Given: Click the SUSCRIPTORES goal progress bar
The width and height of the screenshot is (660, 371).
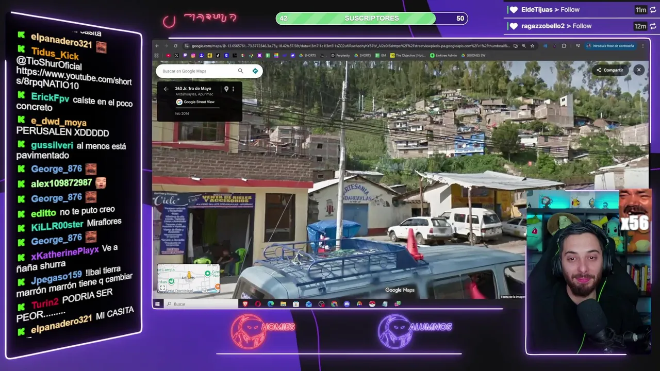Looking at the screenshot, I should 372,19.
